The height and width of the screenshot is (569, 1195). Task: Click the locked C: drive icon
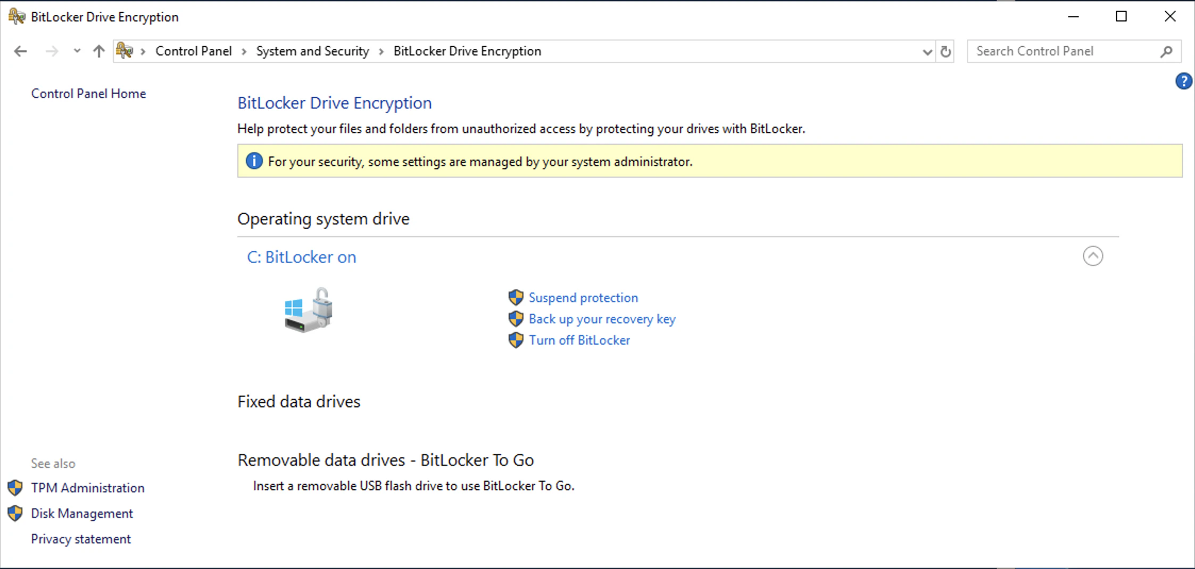coord(308,311)
